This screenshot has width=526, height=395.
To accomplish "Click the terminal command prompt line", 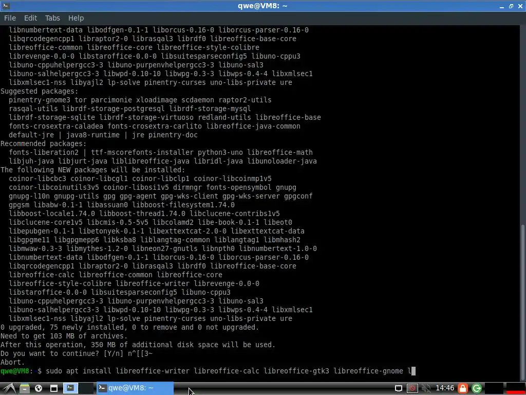I will (208, 371).
